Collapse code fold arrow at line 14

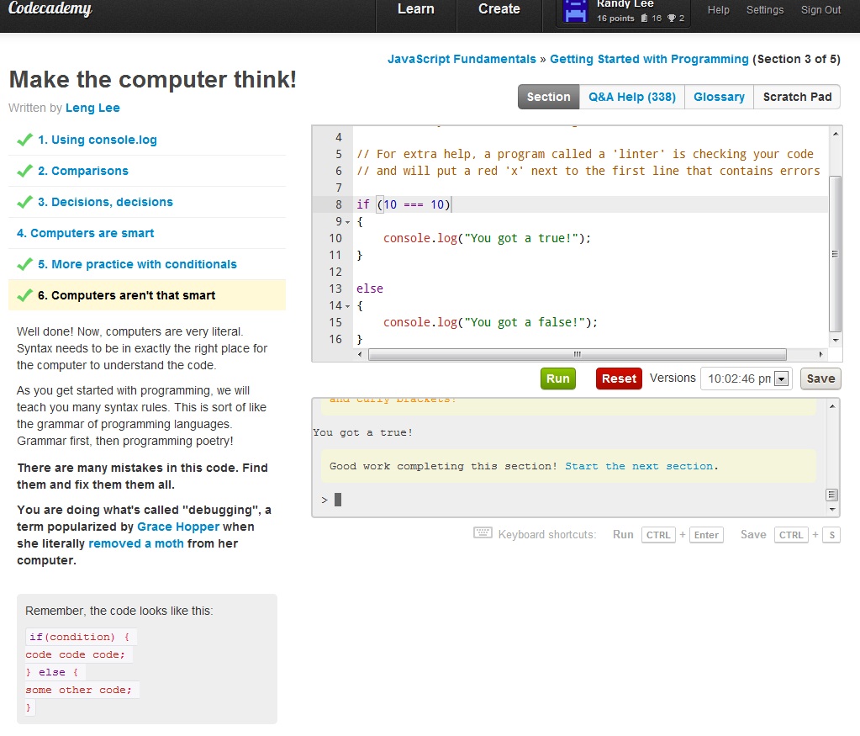348,306
